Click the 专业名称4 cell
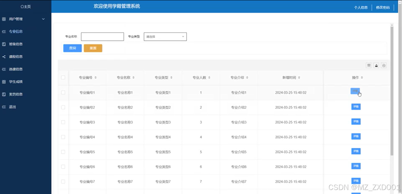402x194 pixels. [125, 137]
